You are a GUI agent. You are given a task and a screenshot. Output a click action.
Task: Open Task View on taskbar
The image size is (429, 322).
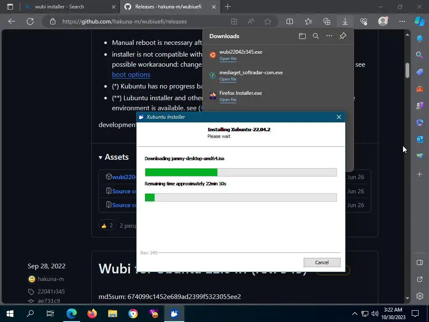(x=50, y=313)
